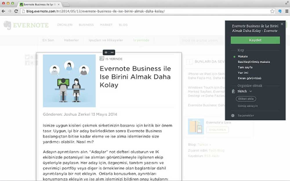Open the Tech Blog link
Image resolution: width=290 pixels, height=181 pixels.
(216, 150)
